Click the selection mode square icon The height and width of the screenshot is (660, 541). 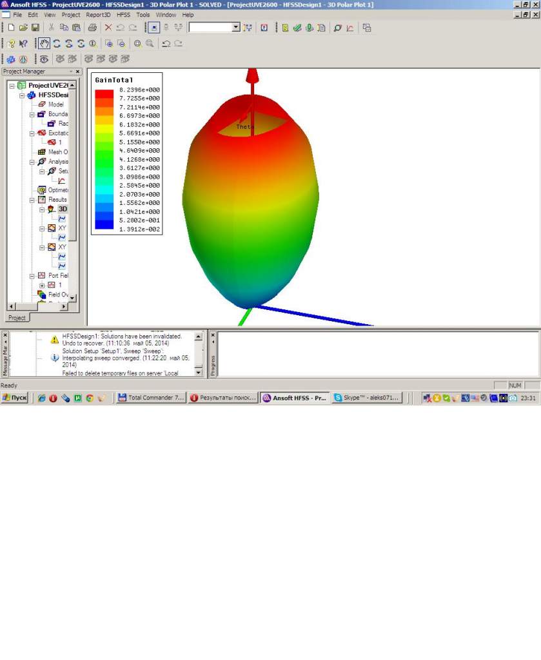click(x=153, y=28)
